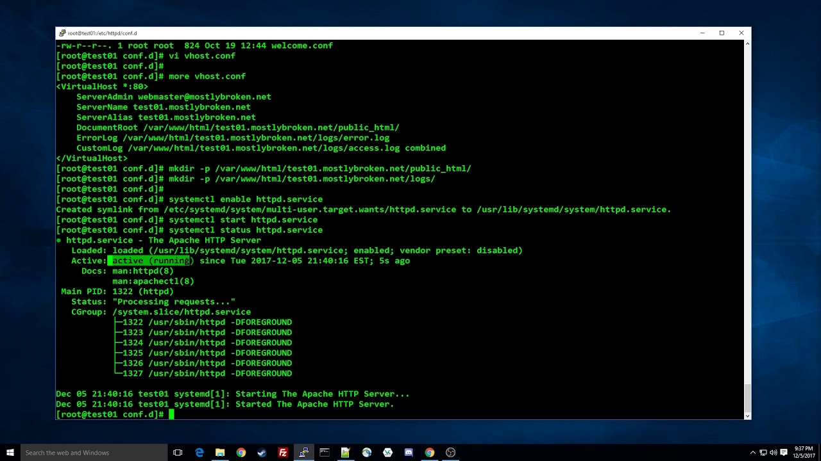Image resolution: width=821 pixels, height=461 pixels.
Task: Click 'Started The Apache HTTP Server.' log line
Action: point(225,404)
